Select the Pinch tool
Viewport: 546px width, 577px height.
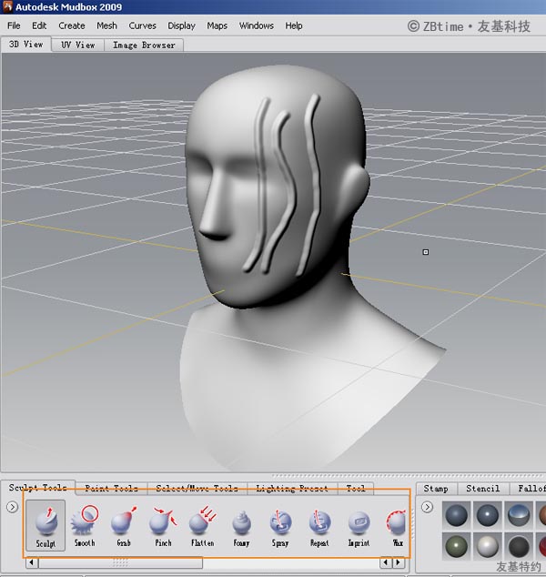click(163, 525)
